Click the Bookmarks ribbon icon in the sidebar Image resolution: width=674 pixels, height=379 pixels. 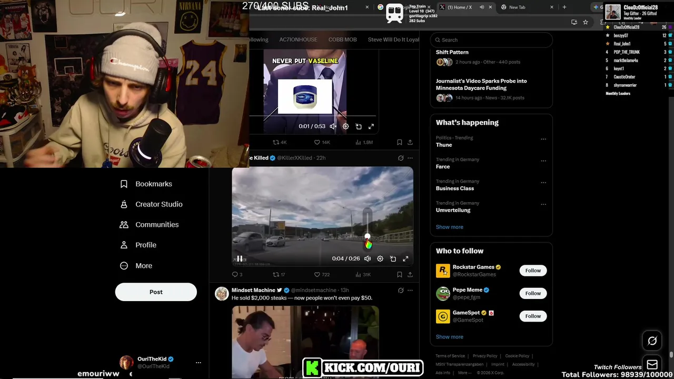pos(124,184)
